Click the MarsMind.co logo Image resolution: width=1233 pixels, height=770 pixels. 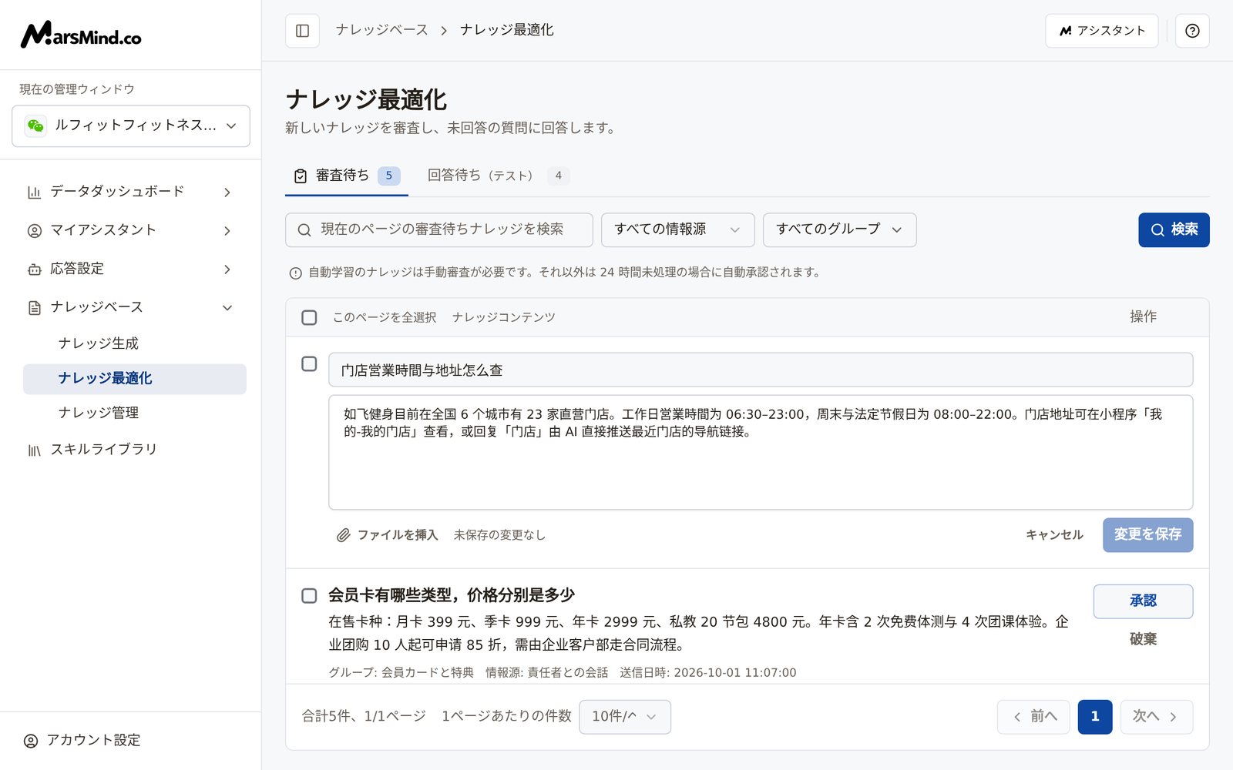click(x=81, y=35)
